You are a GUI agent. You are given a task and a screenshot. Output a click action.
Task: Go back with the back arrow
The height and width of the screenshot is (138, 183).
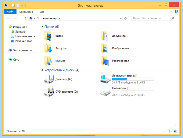pos(9,18)
